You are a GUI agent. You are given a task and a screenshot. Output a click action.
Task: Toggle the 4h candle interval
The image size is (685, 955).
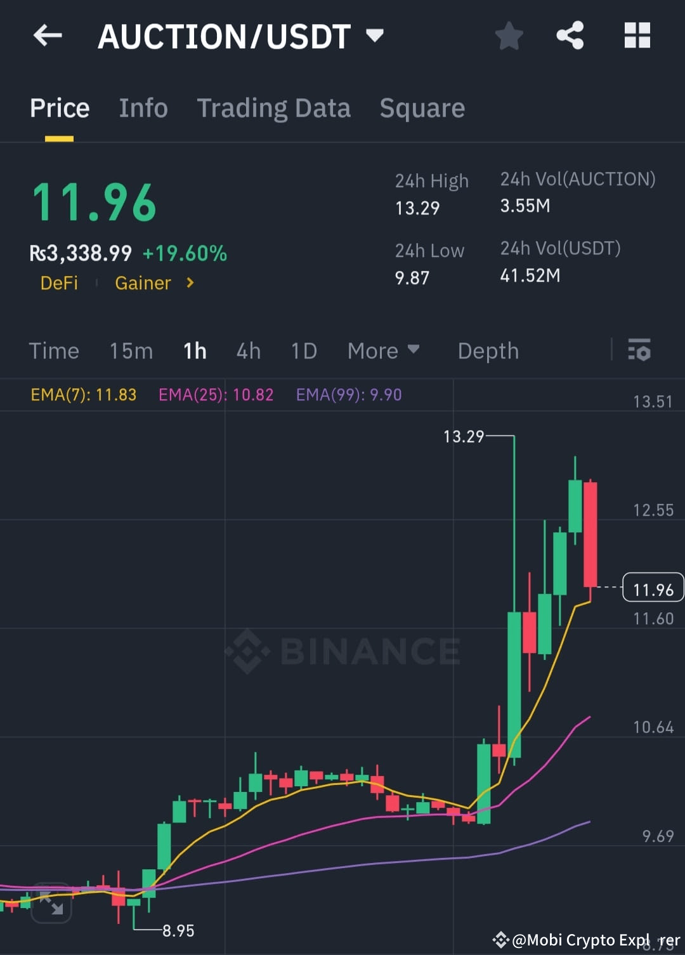coord(248,351)
